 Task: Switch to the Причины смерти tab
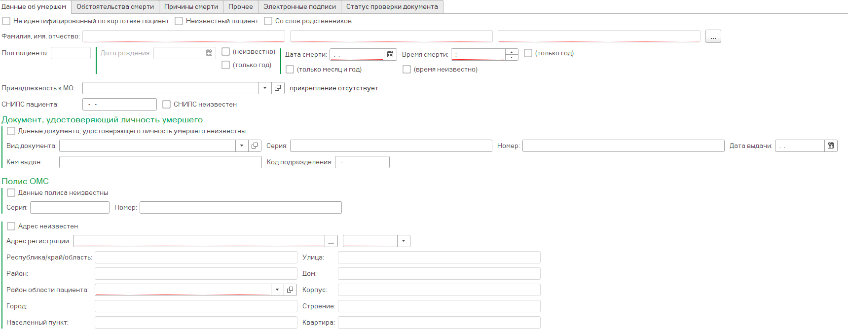tap(191, 7)
